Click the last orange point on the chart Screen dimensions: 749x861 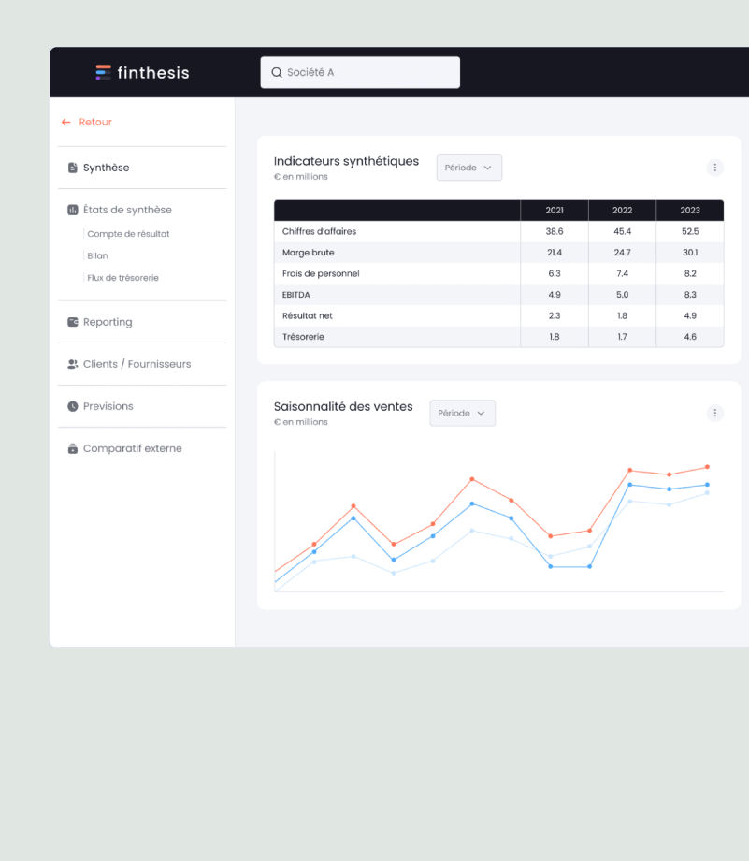click(x=707, y=467)
